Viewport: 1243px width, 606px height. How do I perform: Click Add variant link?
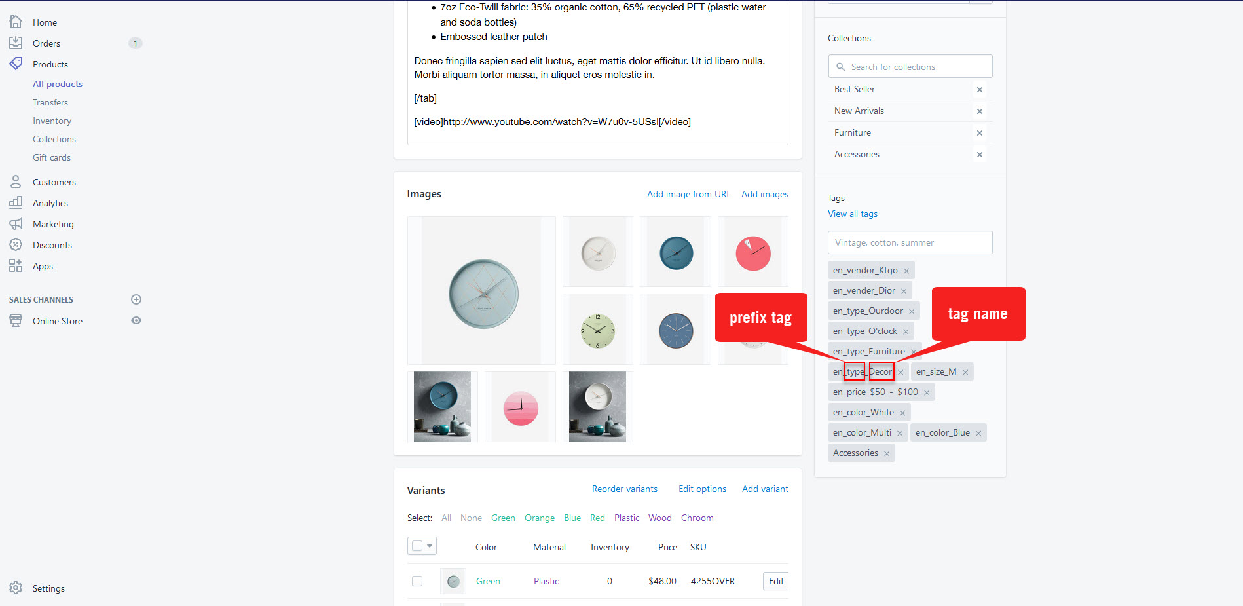pyautogui.click(x=765, y=489)
